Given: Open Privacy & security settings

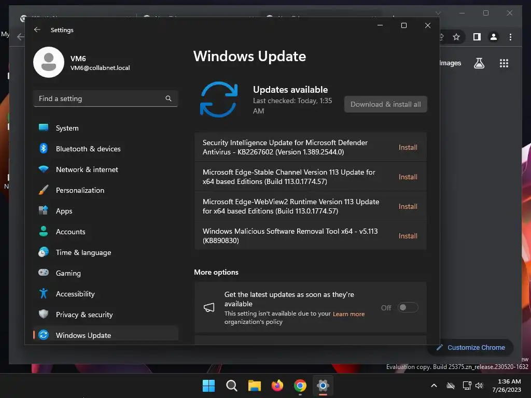Looking at the screenshot, I should coord(106,315).
